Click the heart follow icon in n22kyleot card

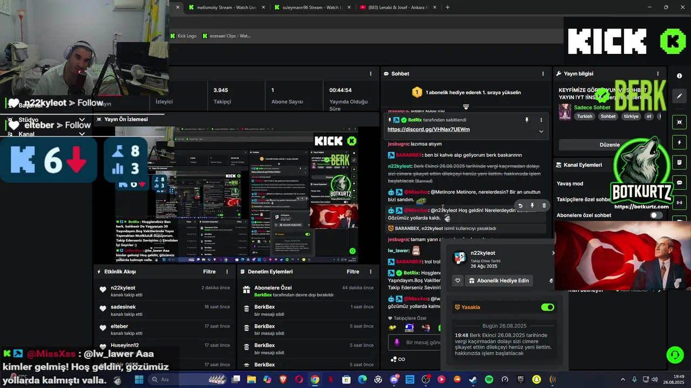458,281
